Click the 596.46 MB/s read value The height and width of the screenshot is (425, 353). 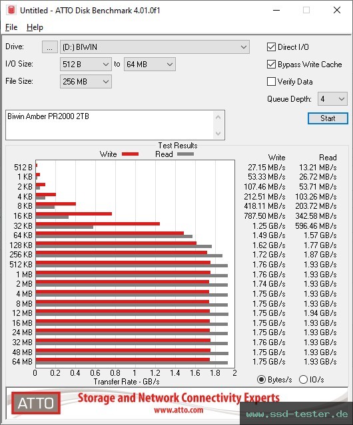pos(316,225)
